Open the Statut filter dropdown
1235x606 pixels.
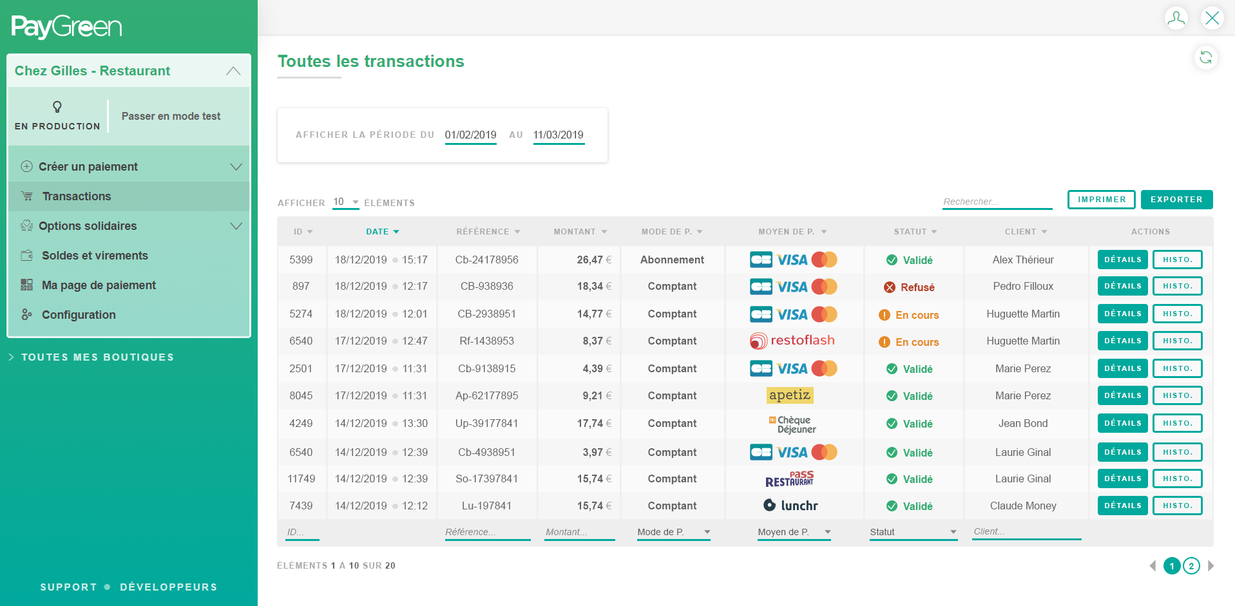(x=914, y=532)
